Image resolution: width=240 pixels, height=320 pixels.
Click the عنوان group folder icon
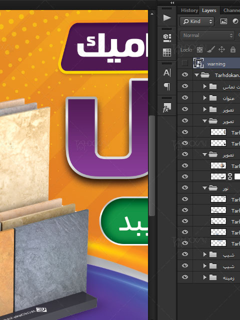213,98
